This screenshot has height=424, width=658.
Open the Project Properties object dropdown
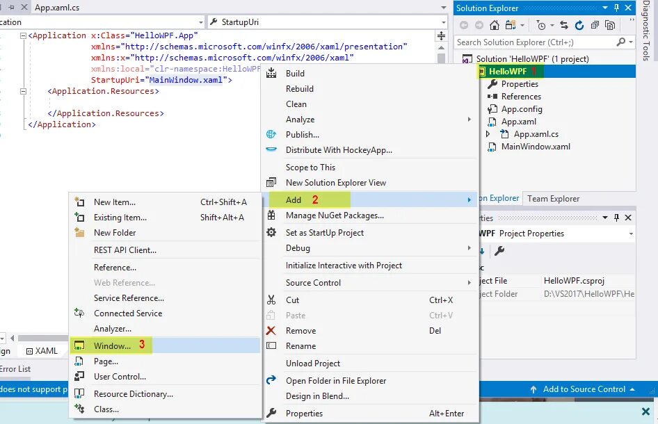pos(631,234)
